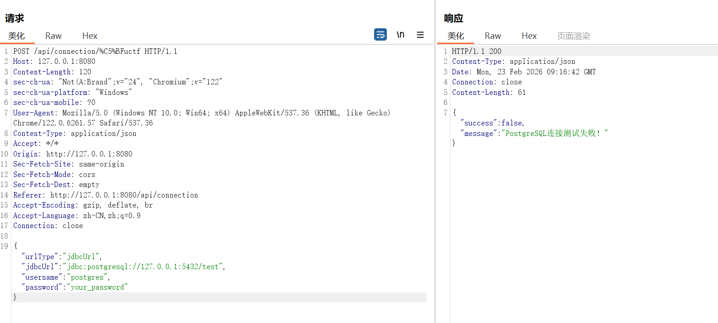Switch to the request Raw tab

click(x=53, y=36)
